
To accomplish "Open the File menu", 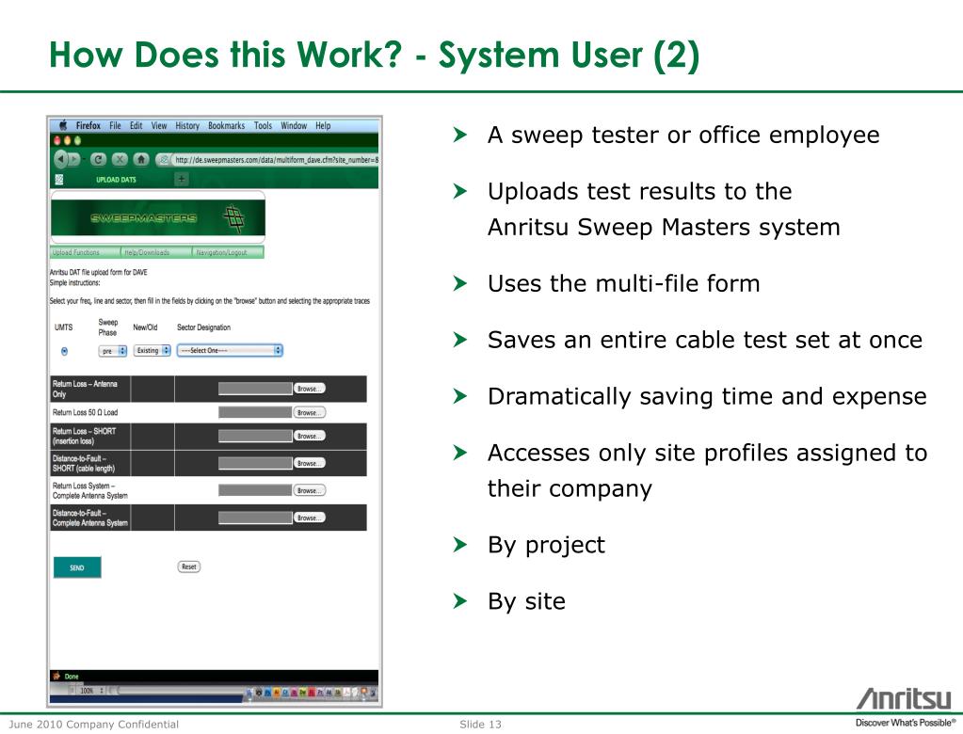I will point(115,125).
